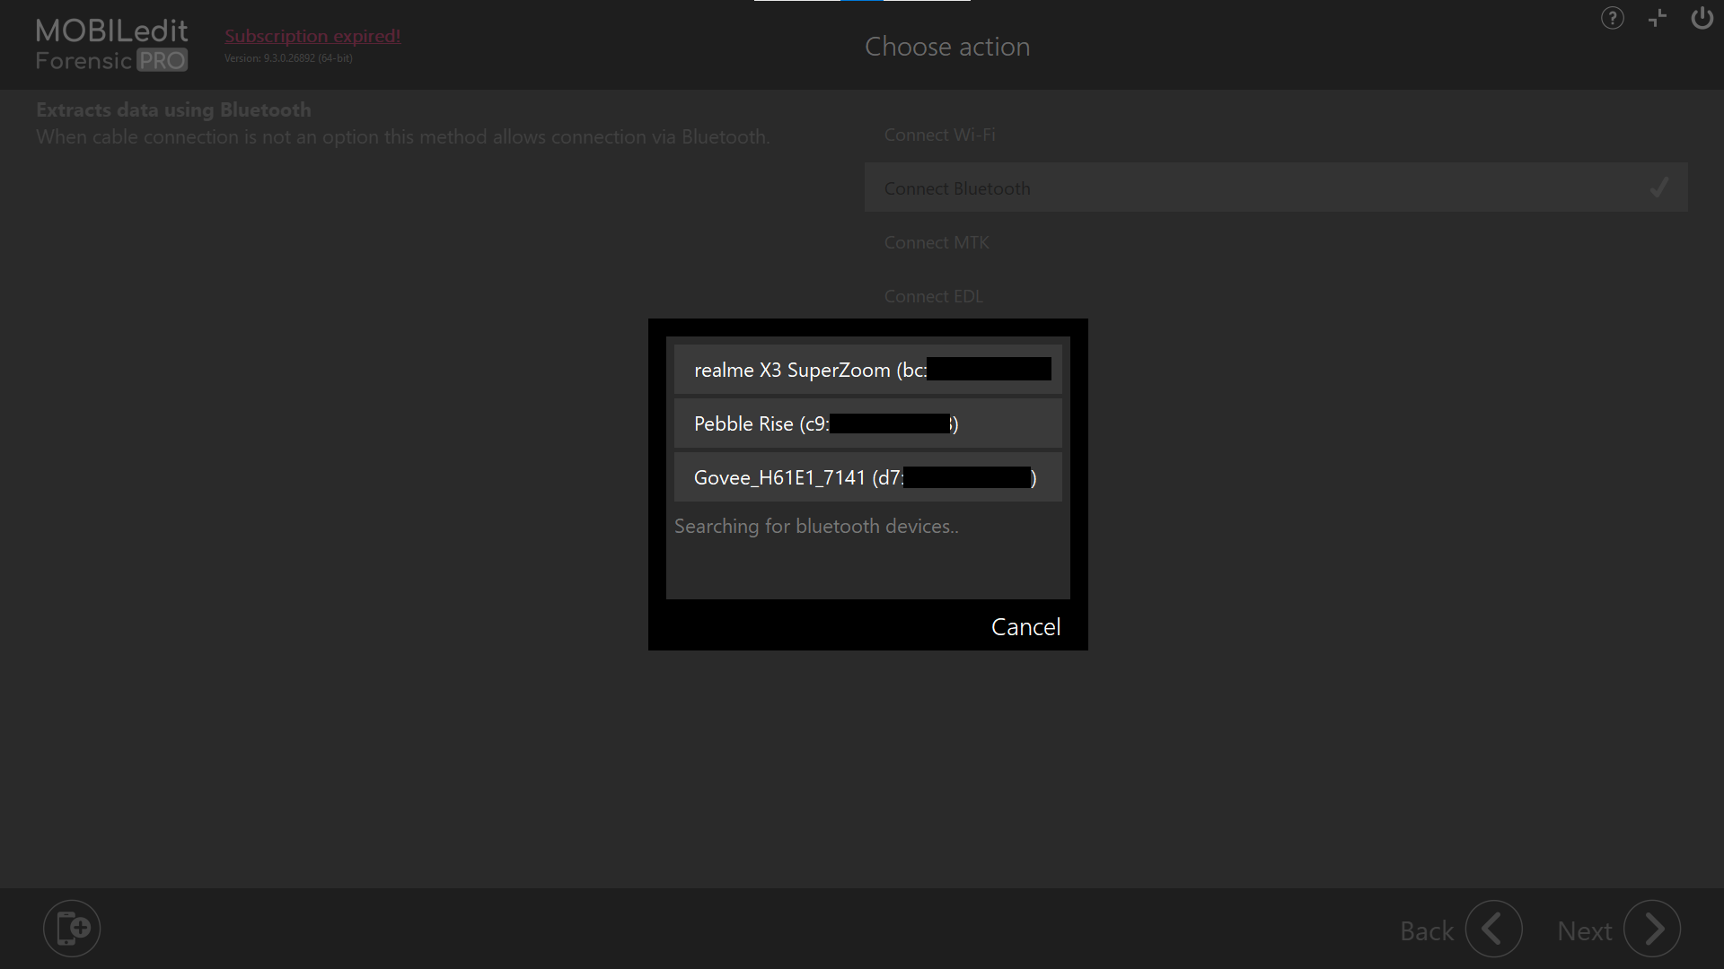The image size is (1724, 969).
Task: Cancel the Bluetooth device search dialog
Action: coord(1025,626)
